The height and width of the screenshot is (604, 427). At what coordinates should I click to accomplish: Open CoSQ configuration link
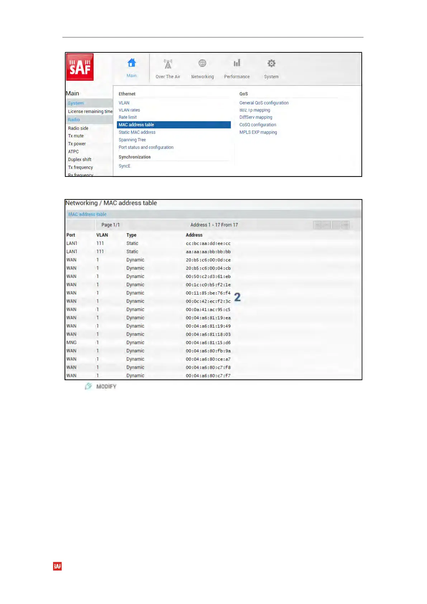tap(258, 125)
